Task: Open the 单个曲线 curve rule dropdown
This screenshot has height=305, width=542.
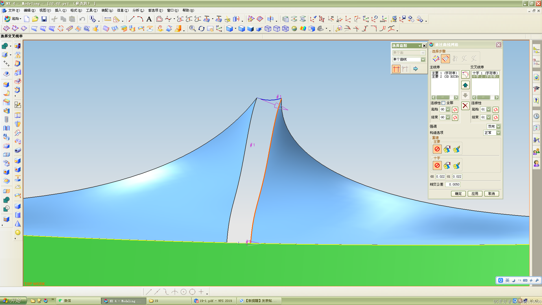Action: 423,59
